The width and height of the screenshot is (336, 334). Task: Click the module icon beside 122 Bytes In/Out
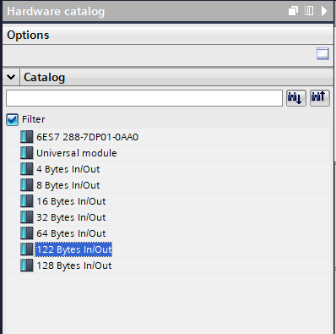pyautogui.click(x=27, y=249)
